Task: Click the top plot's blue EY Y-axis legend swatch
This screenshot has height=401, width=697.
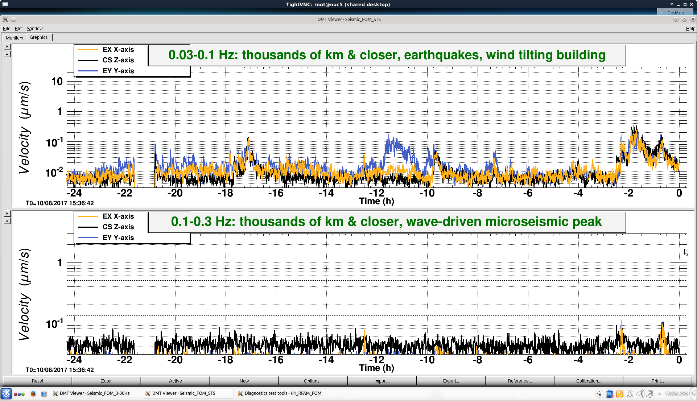Action: [x=88, y=71]
